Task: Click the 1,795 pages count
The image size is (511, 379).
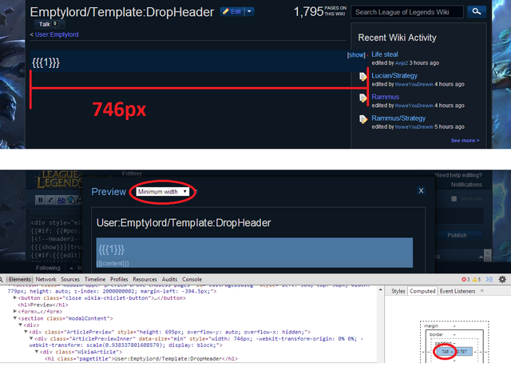Action: [x=308, y=12]
